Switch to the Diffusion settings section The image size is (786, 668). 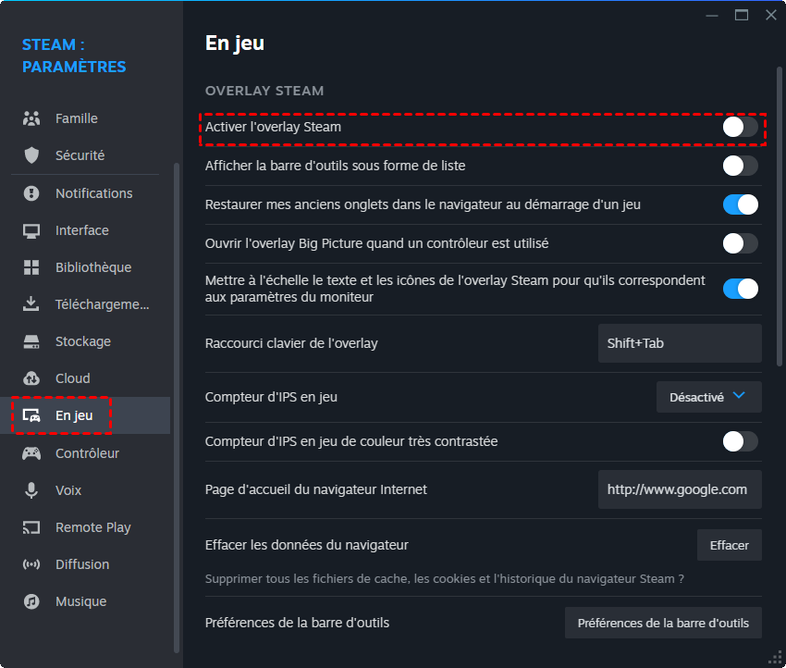(x=81, y=564)
